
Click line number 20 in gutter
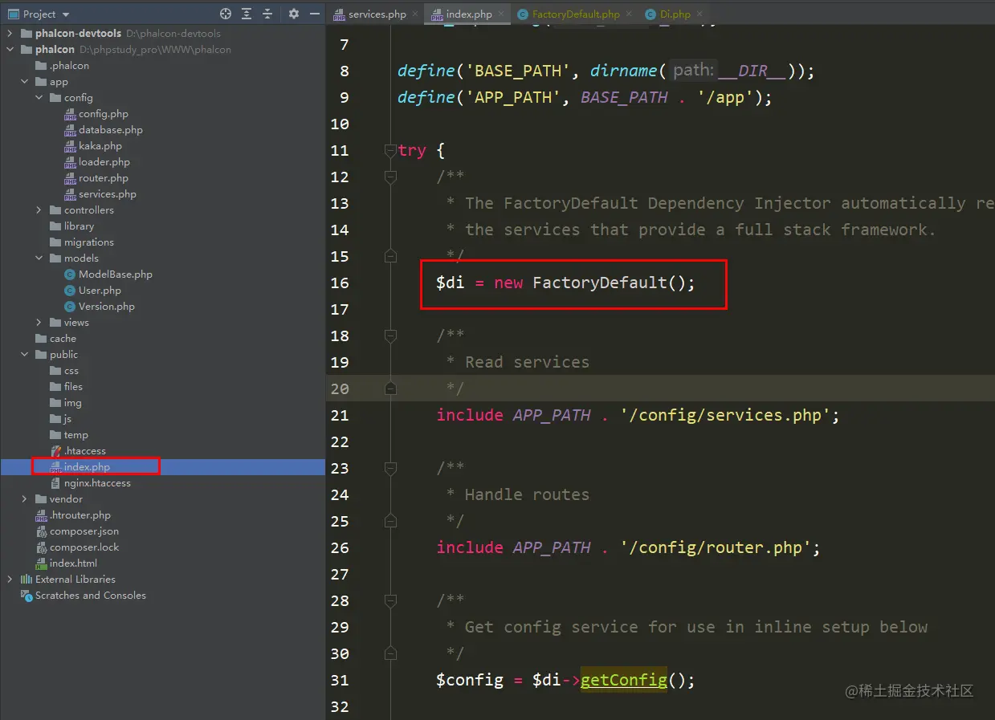click(340, 388)
